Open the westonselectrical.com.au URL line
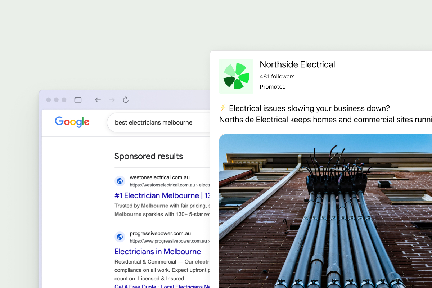Viewport: 432px width, 288px height. pyautogui.click(x=170, y=185)
